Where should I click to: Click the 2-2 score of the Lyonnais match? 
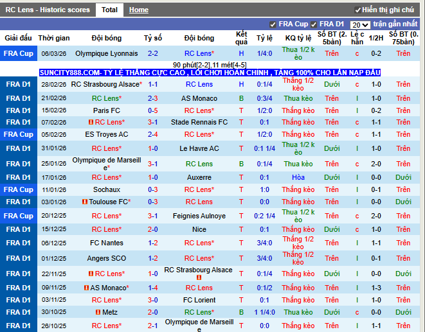(x=153, y=54)
